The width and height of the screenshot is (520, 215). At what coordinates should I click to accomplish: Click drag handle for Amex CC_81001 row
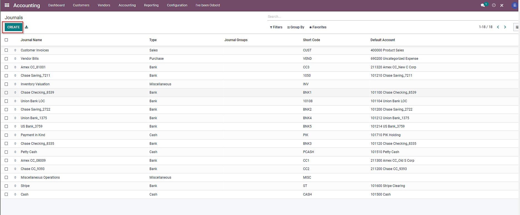pyautogui.click(x=15, y=67)
